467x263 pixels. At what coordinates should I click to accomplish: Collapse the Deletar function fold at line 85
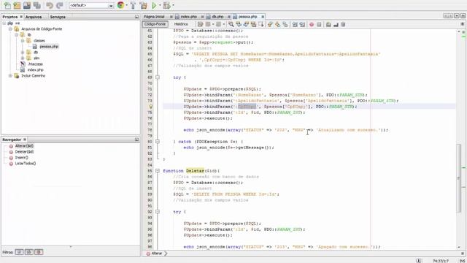point(158,171)
